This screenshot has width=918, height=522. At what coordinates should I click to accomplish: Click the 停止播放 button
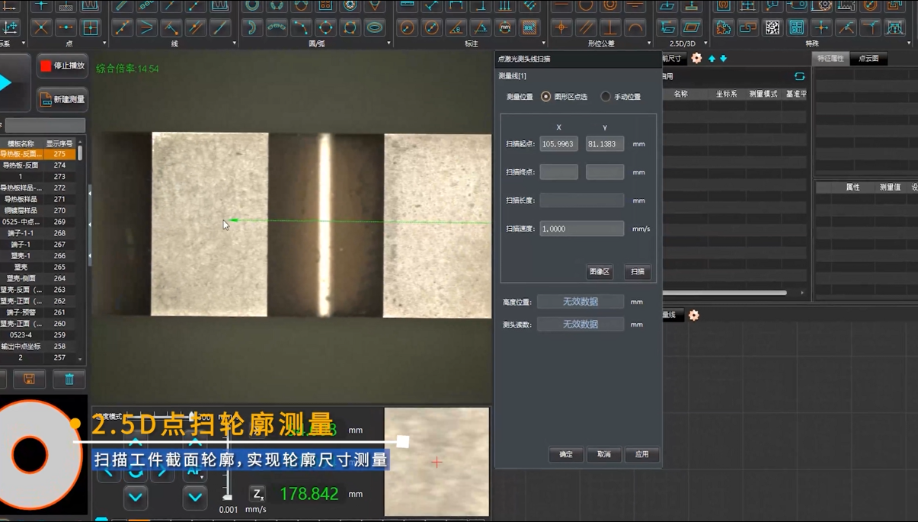(62, 66)
